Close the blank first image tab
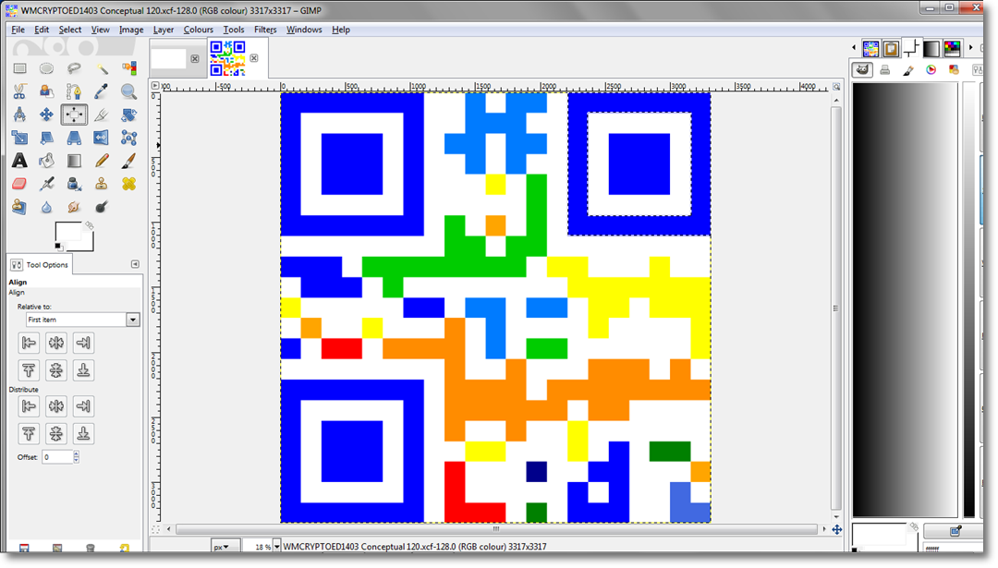Screen dimensions: 998x568 195,58
